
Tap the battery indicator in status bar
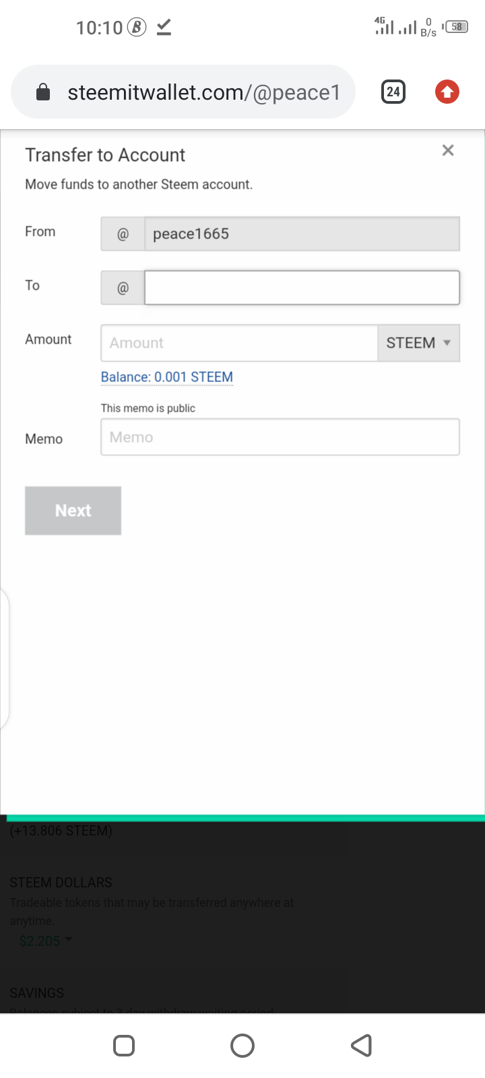[x=456, y=27]
